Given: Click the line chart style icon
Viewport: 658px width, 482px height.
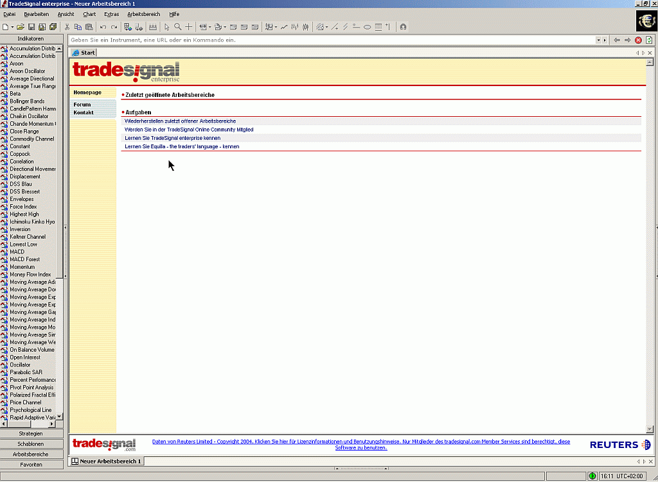Looking at the screenshot, I should 284,27.
